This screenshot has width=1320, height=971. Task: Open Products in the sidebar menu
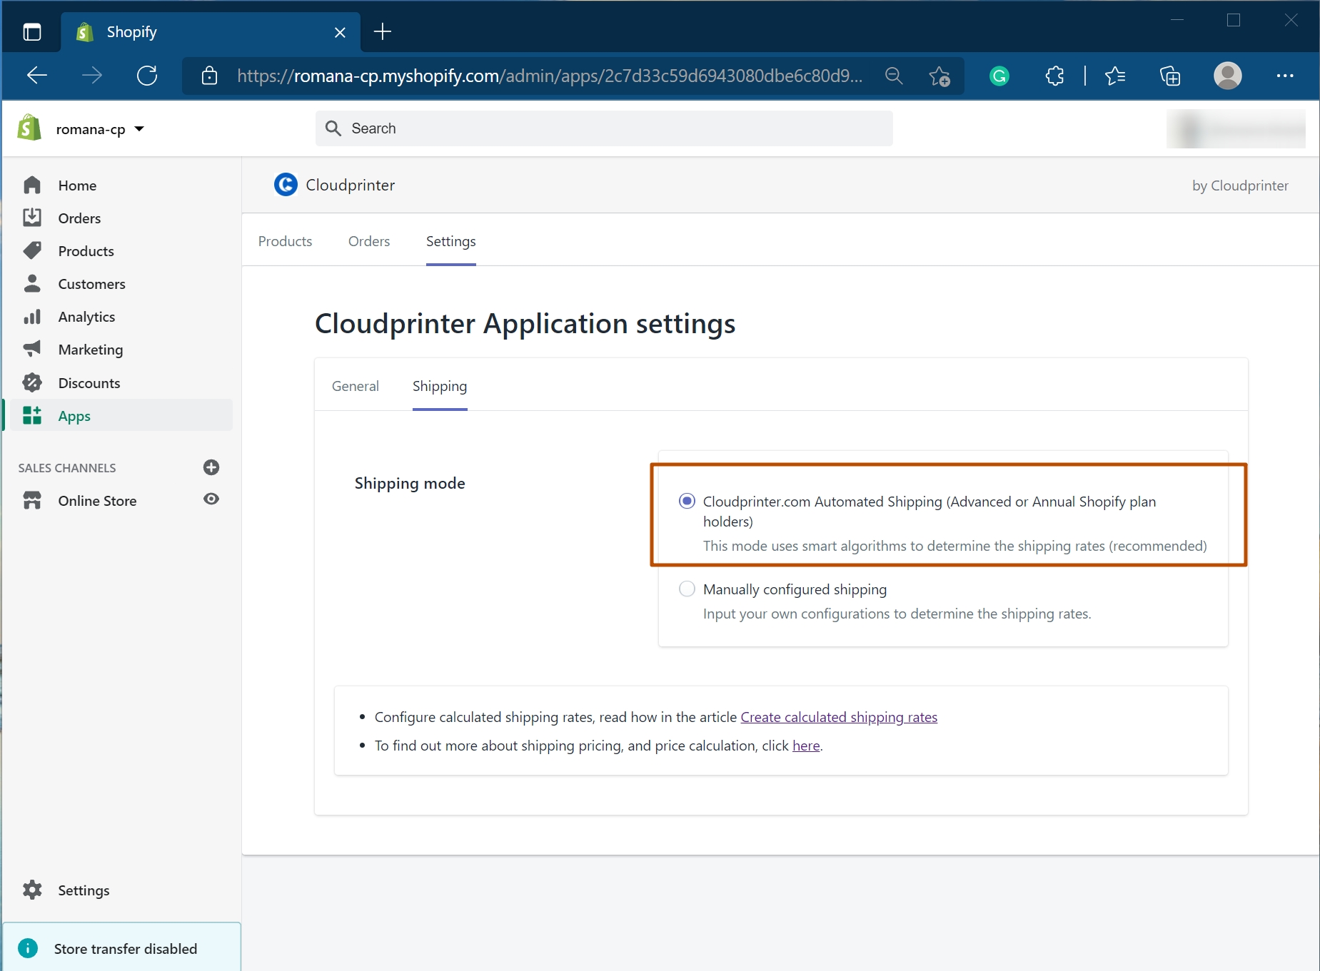[x=86, y=251]
